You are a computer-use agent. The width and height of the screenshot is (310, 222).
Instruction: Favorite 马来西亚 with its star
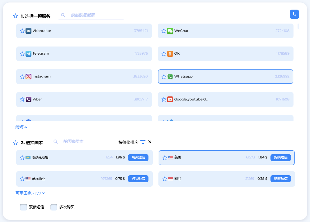(22, 179)
